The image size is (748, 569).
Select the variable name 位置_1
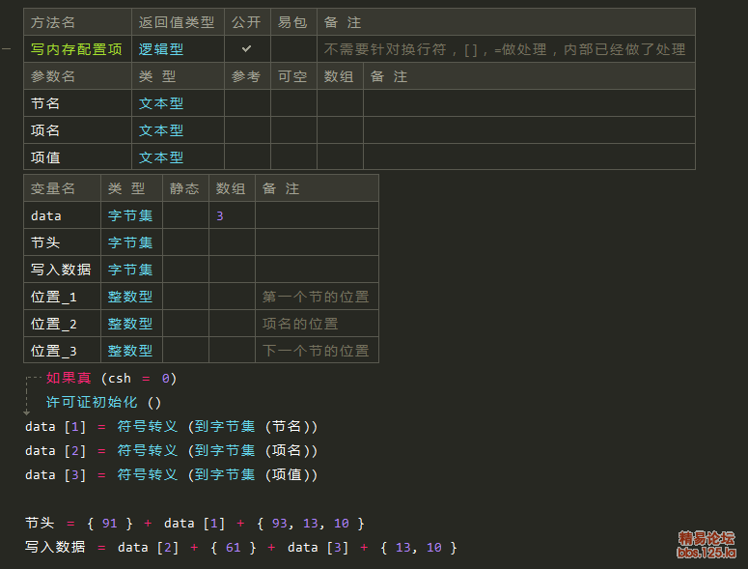click(x=53, y=297)
